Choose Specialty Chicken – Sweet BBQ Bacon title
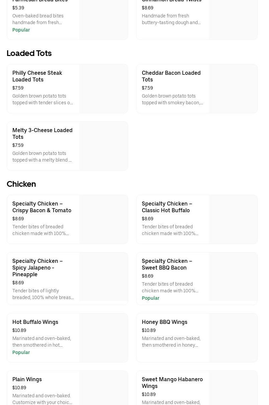 point(167,264)
